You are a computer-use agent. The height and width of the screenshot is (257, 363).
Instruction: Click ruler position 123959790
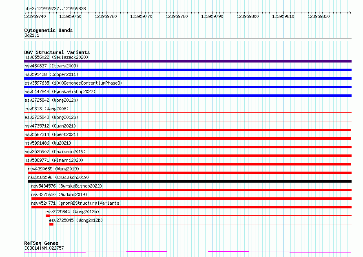click(x=212, y=16)
